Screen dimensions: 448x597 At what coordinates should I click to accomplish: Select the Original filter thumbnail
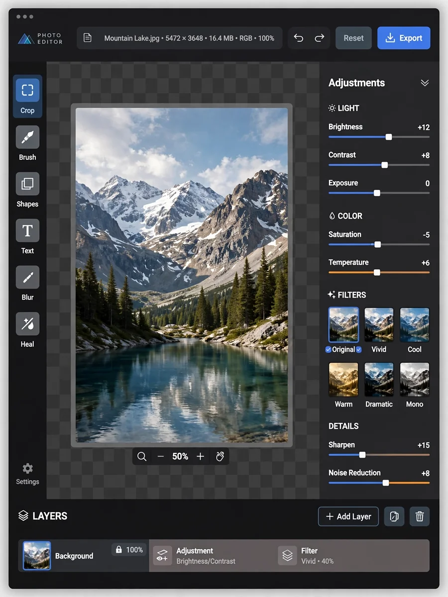point(343,324)
